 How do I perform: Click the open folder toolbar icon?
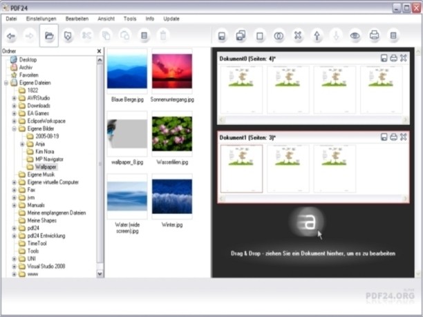49,35
